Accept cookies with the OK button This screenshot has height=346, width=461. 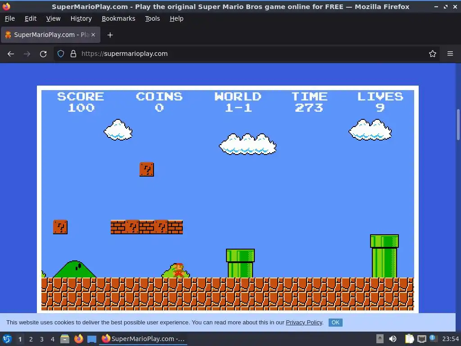tap(335, 323)
